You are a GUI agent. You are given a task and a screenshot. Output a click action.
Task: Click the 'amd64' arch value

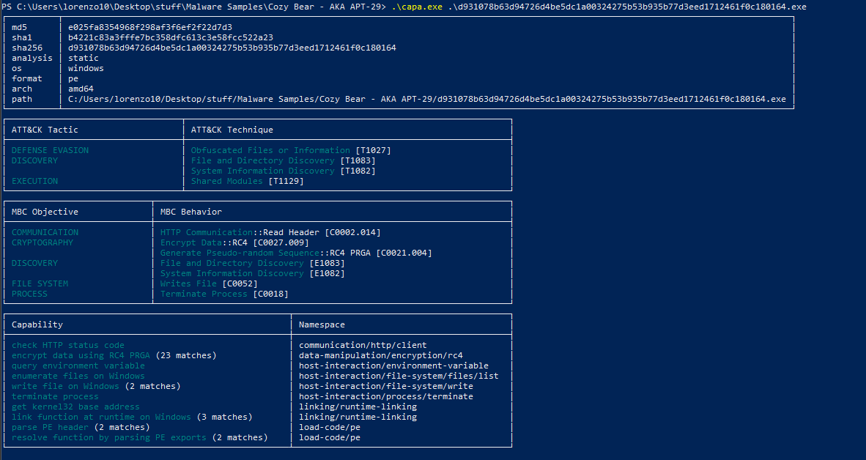pos(81,89)
